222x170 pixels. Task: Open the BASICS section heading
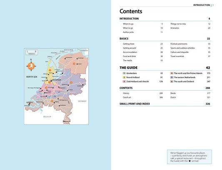pos(124,39)
